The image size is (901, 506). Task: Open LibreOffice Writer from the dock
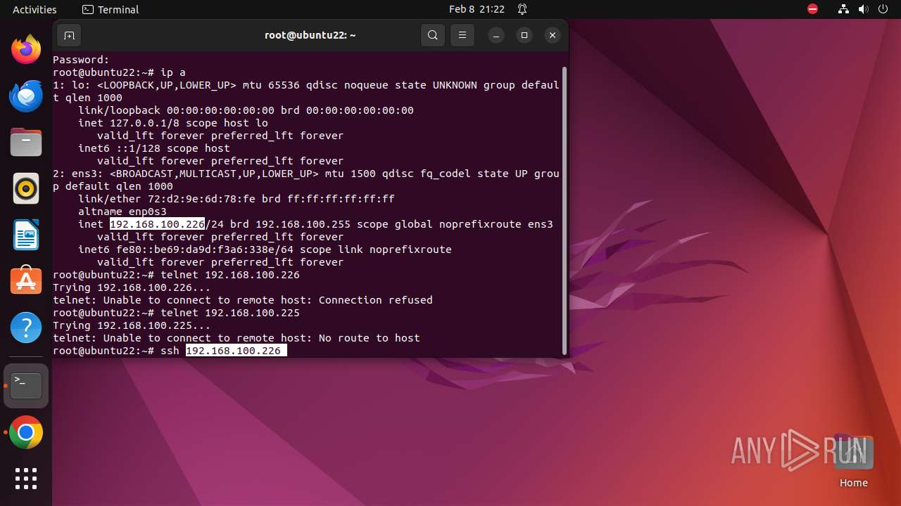pyautogui.click(x=26, y=235)
